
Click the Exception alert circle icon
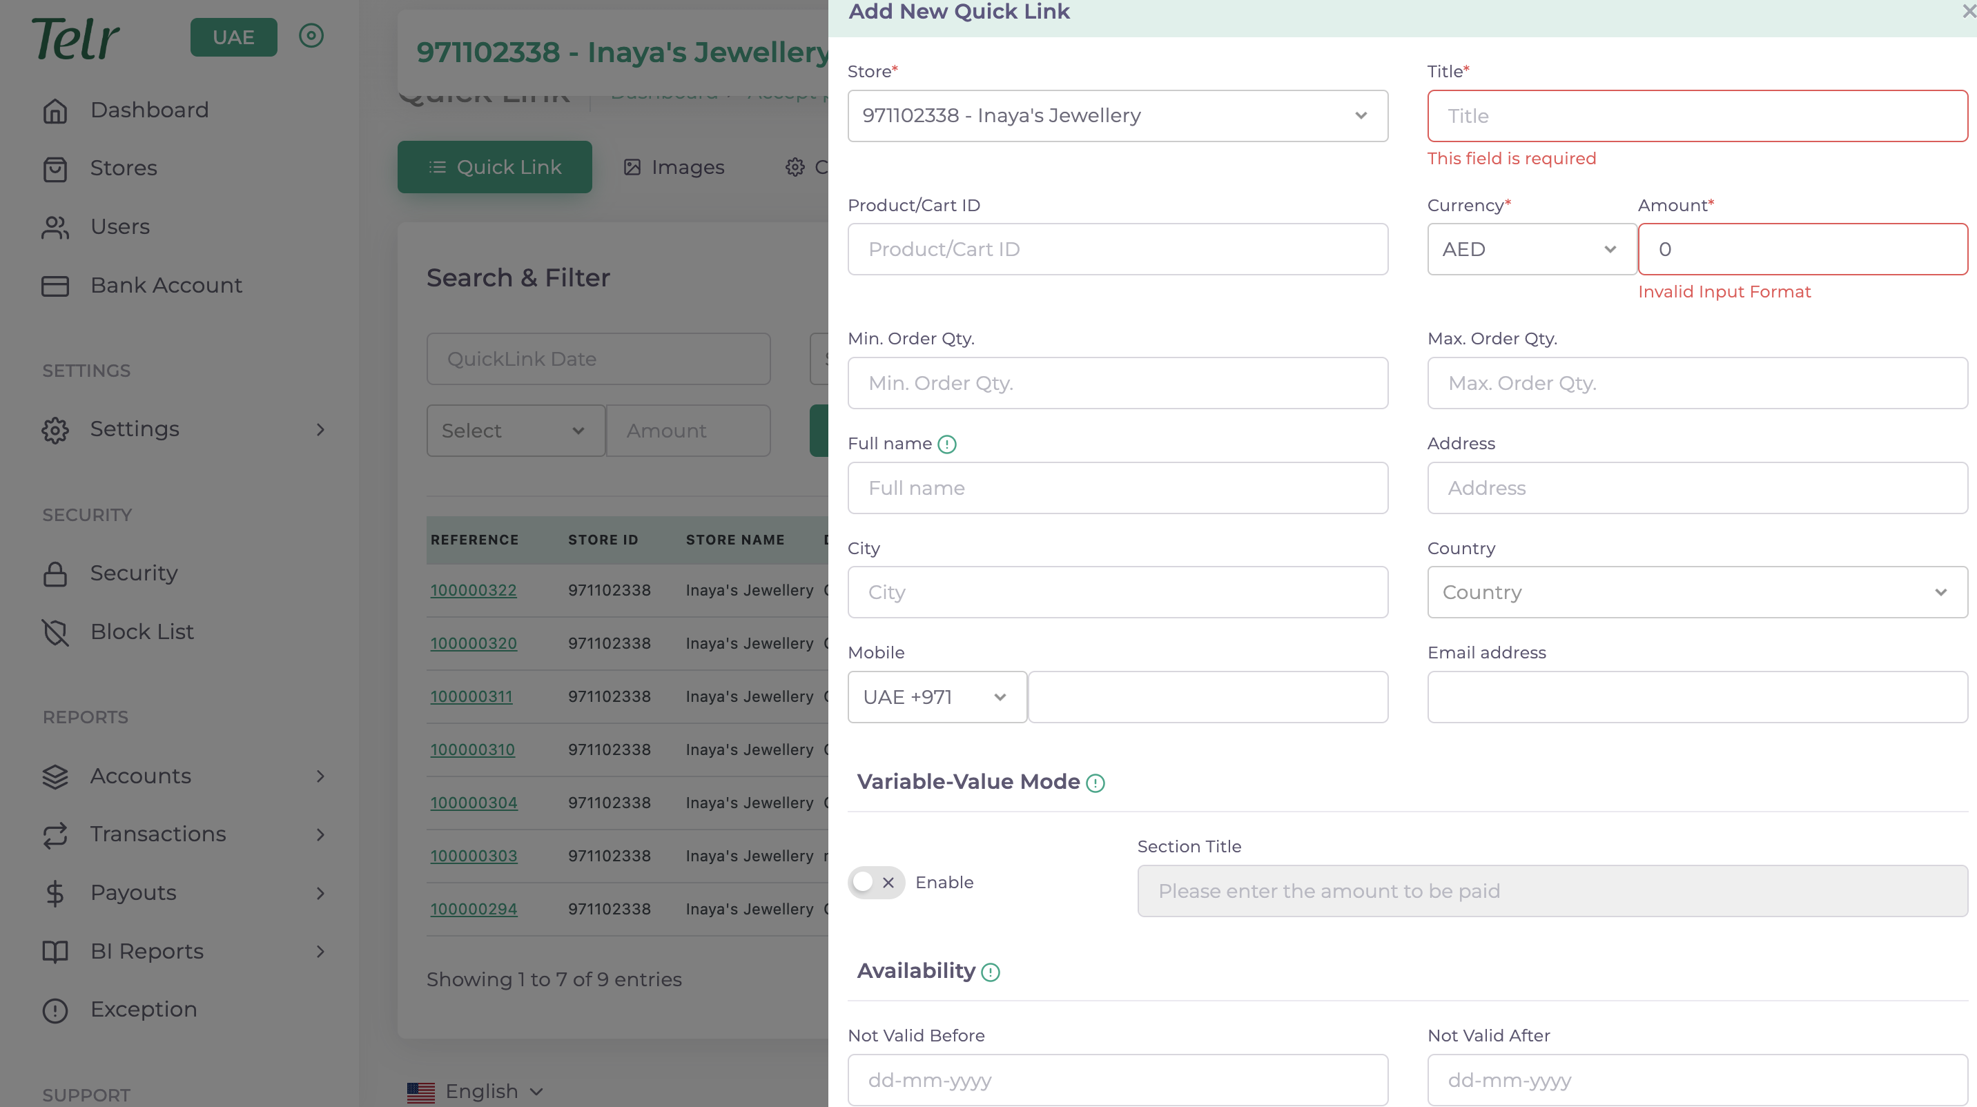55,1010
